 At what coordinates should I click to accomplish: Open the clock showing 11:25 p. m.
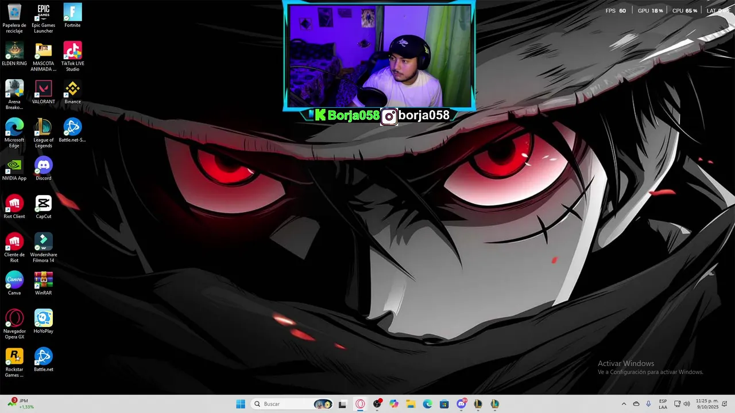point(707,404)
